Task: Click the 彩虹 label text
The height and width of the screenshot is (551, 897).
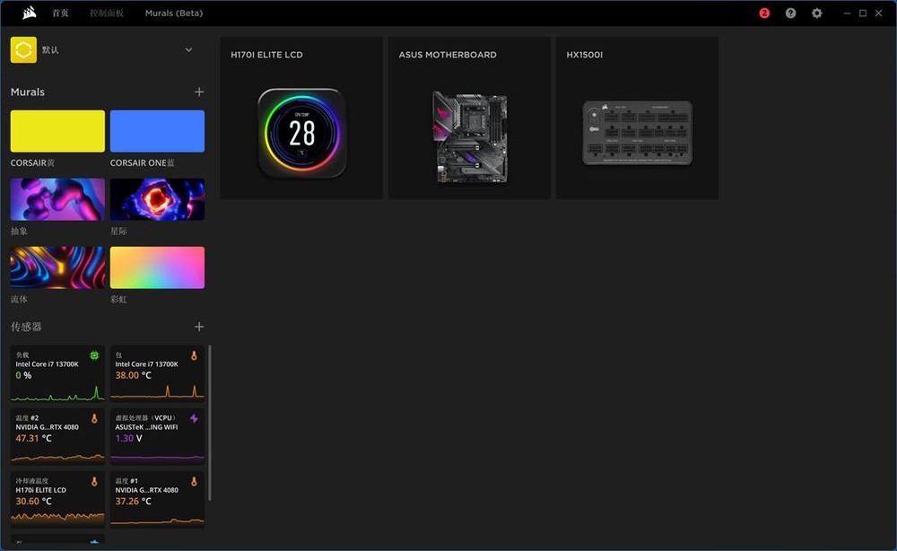Action: coord(118,299)
